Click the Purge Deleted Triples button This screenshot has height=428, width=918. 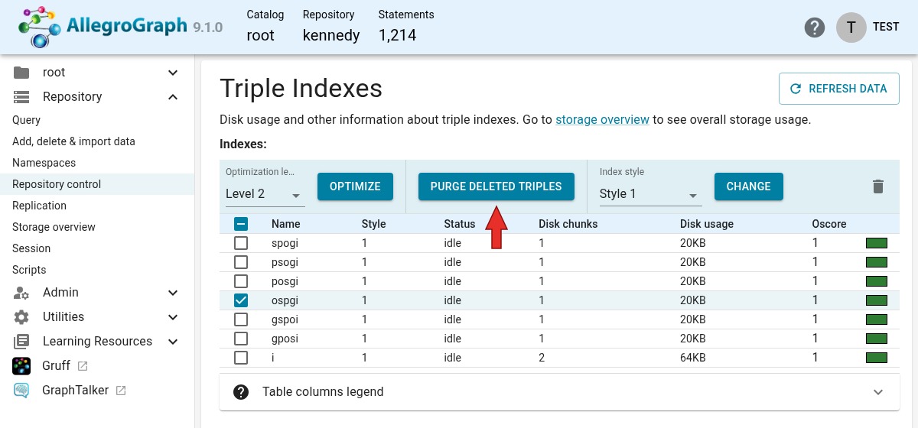[x=496, y=186]
